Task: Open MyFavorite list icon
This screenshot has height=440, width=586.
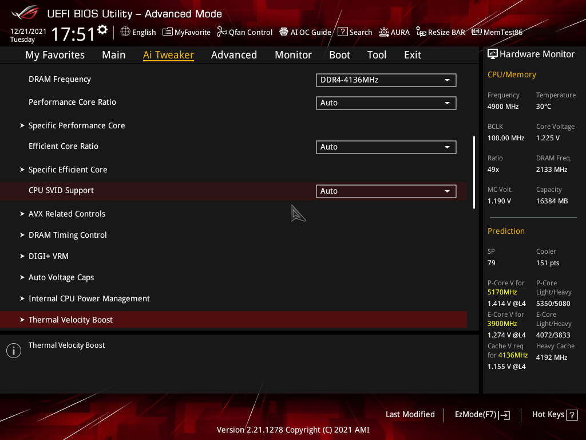Action: tap(168, 32)
